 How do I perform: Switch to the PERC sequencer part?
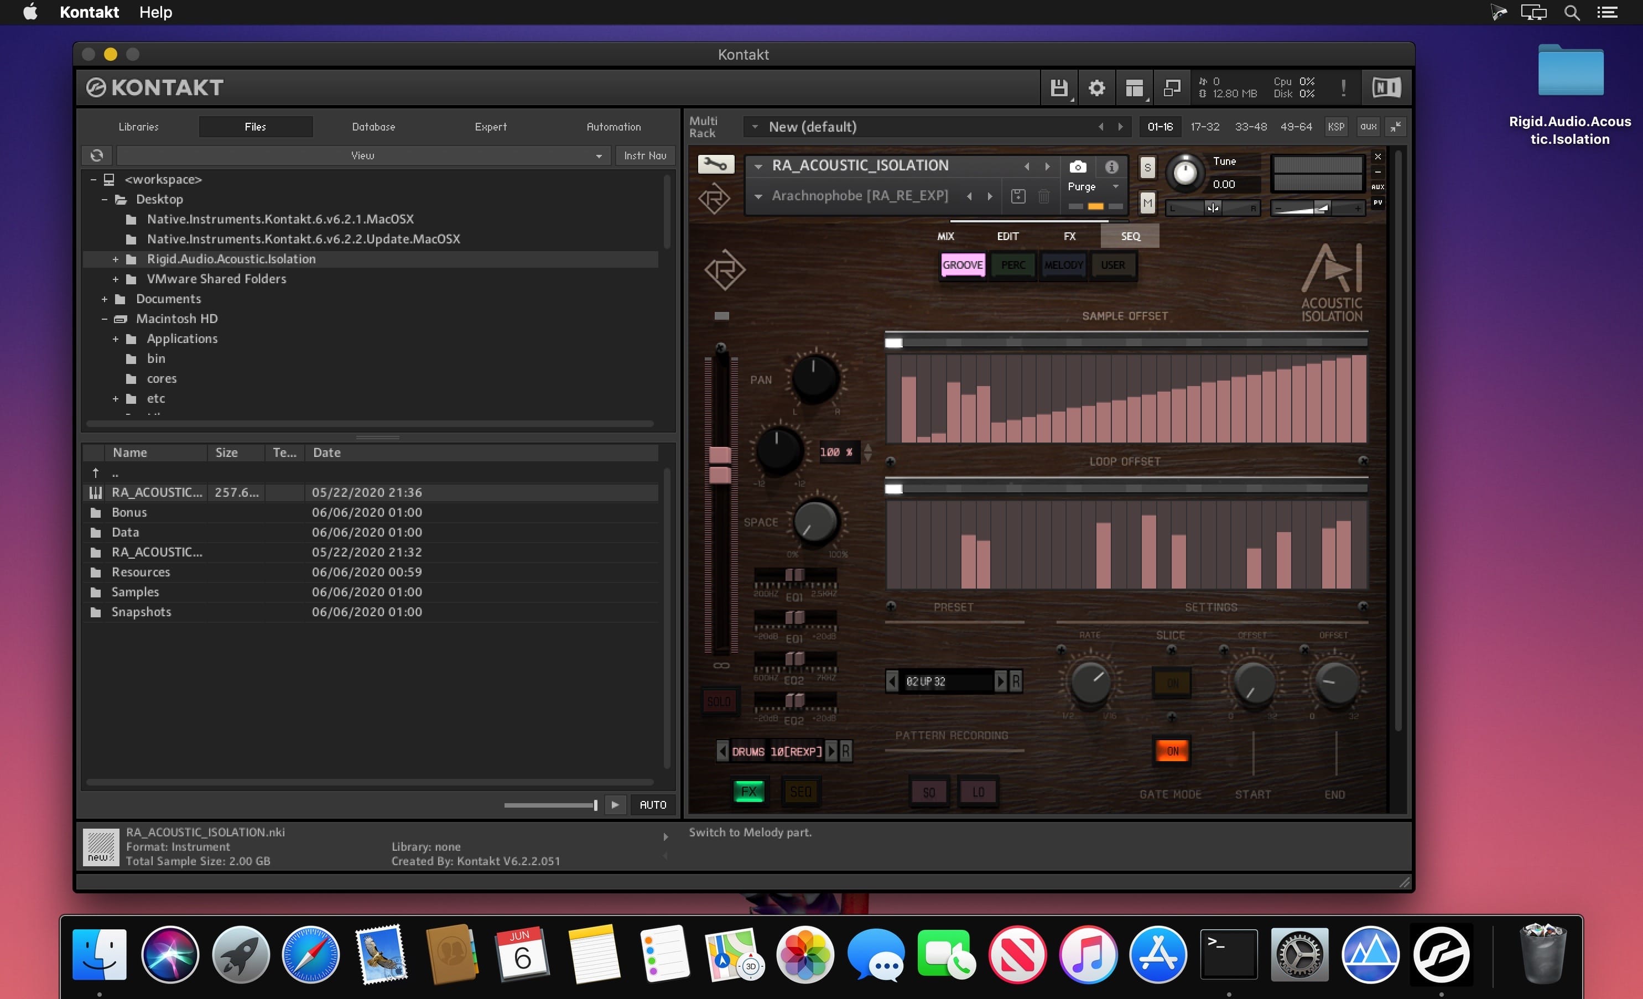[1013, 265]
